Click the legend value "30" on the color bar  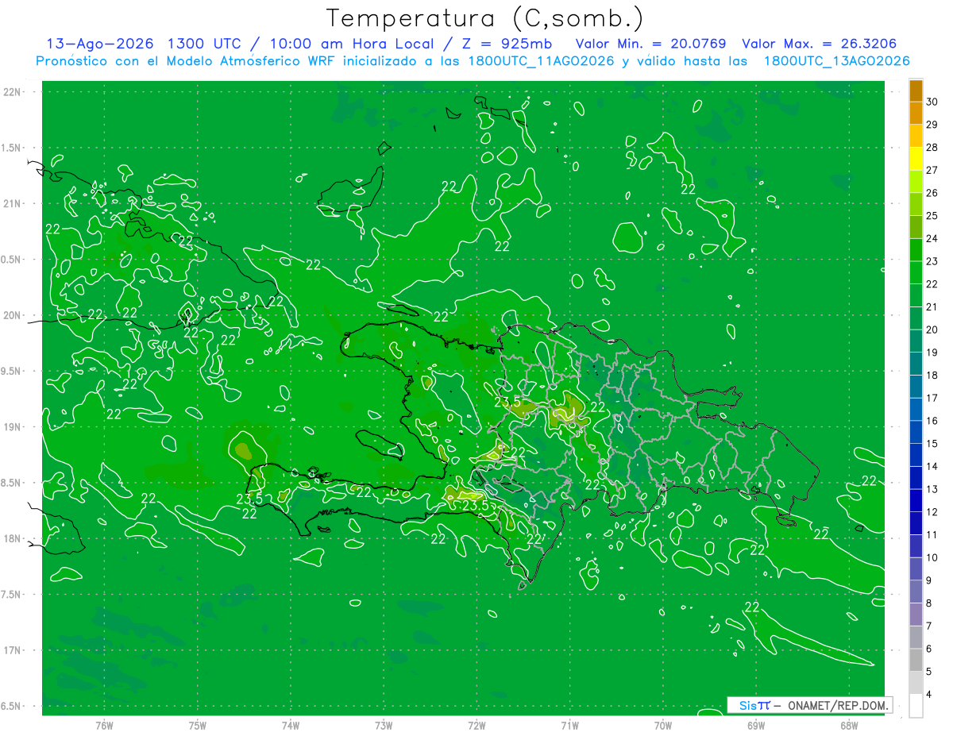[x=932, y=102]
